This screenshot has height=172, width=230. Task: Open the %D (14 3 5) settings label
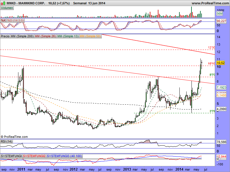click(16, 20)
